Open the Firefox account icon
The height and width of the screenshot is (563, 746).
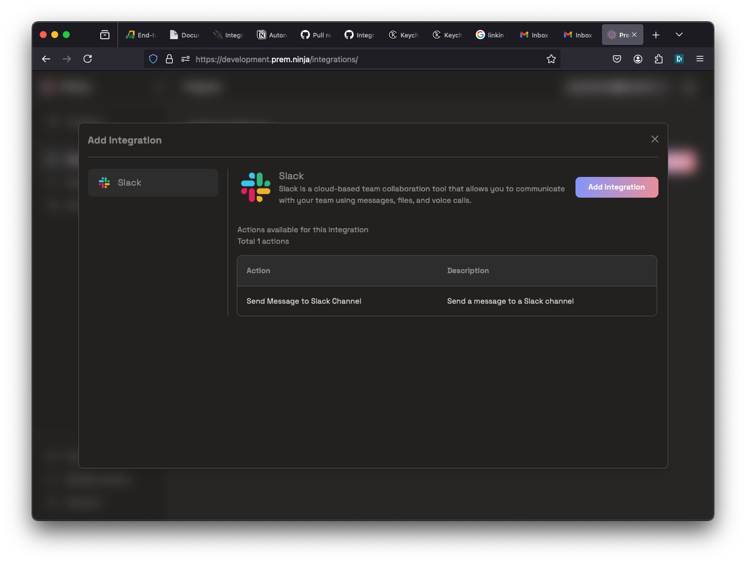point(638,59)
